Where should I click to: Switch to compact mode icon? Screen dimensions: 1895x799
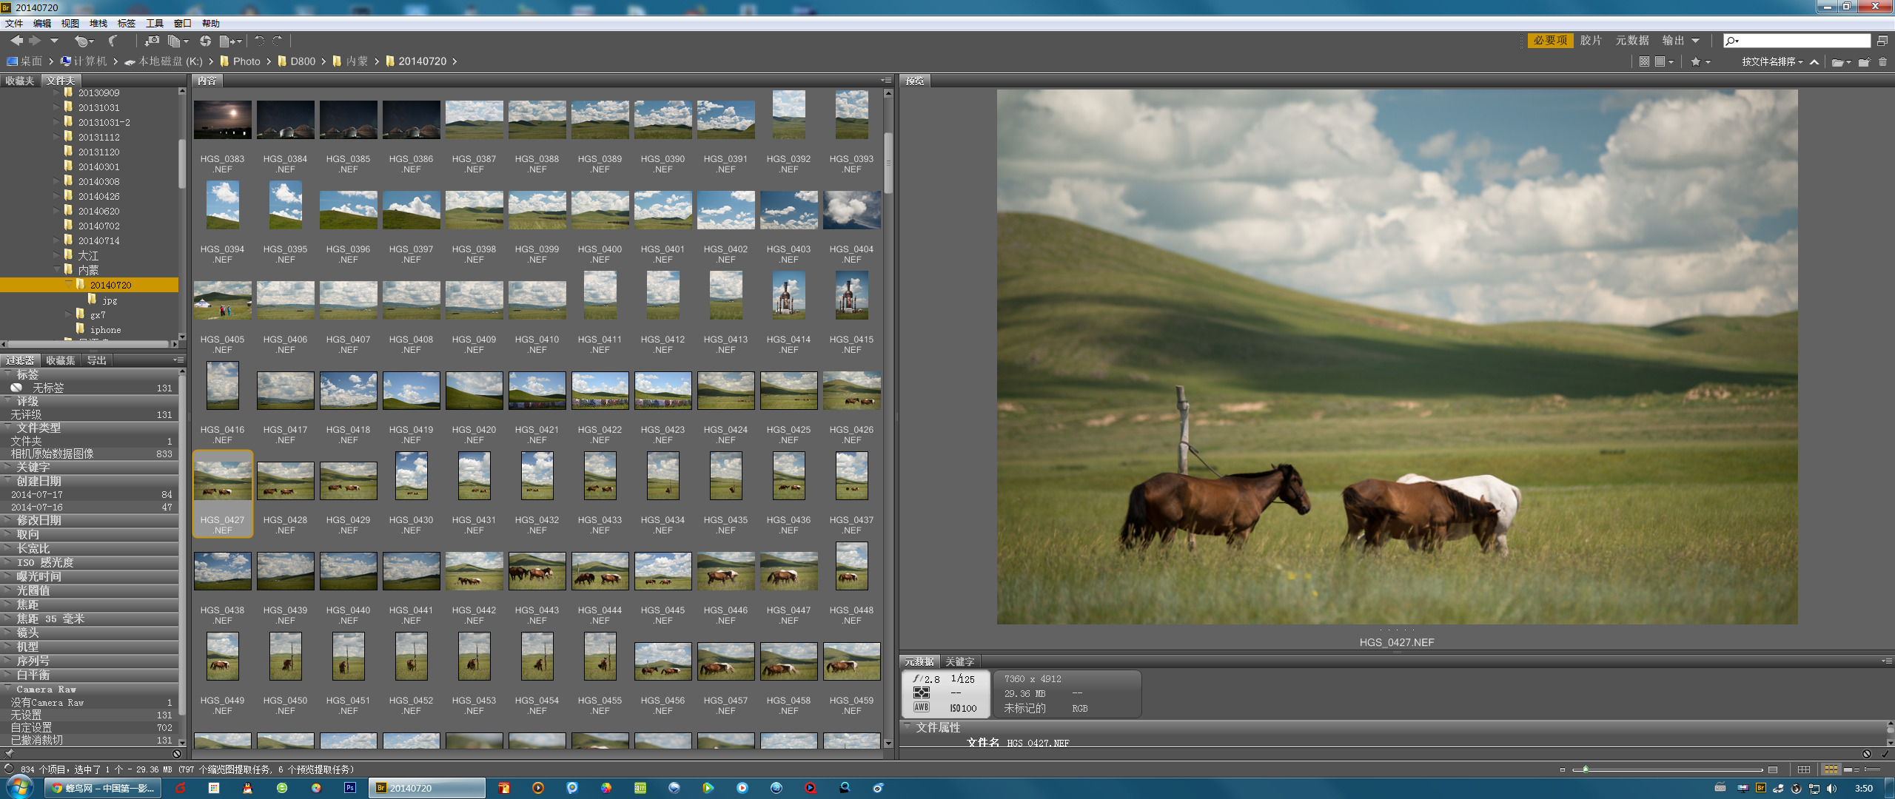click(x=1882, y=41)
